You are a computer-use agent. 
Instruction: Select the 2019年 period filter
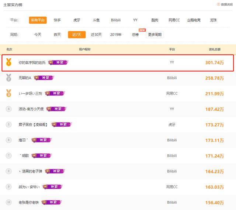[116, 35]
